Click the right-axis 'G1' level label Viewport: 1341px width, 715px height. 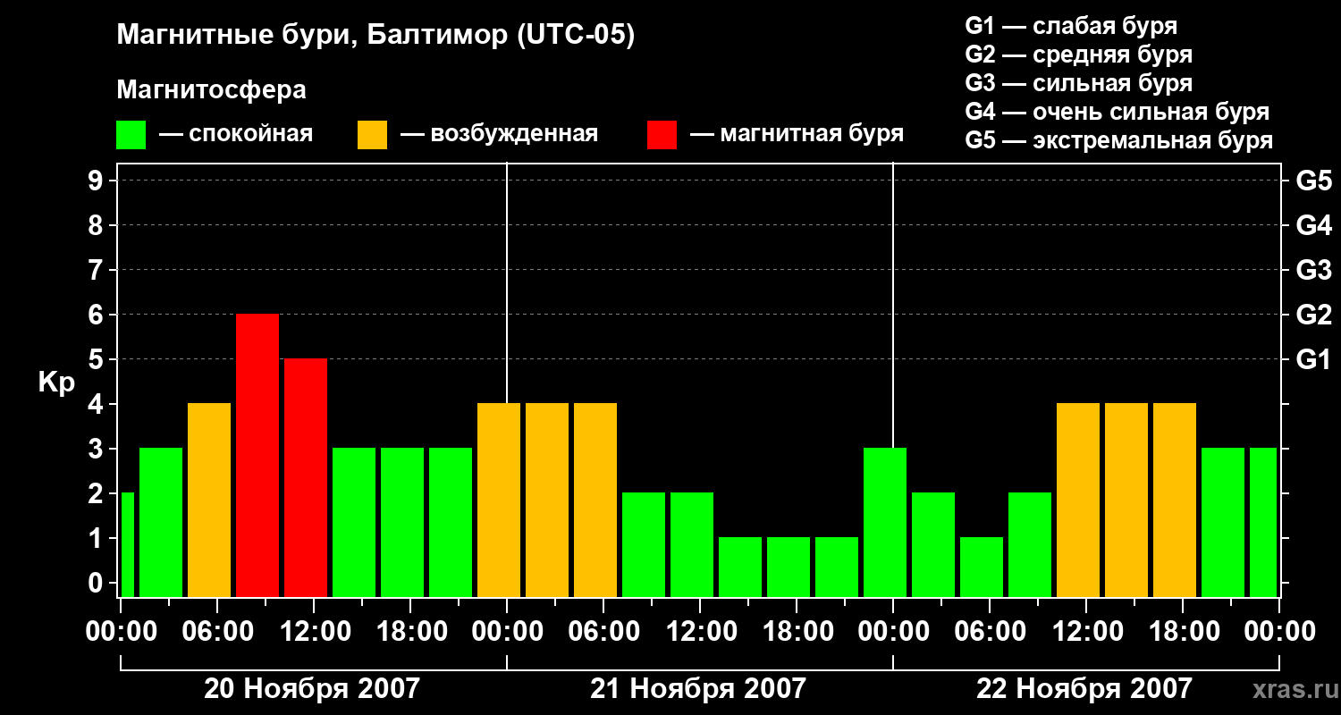point(1313,359)
